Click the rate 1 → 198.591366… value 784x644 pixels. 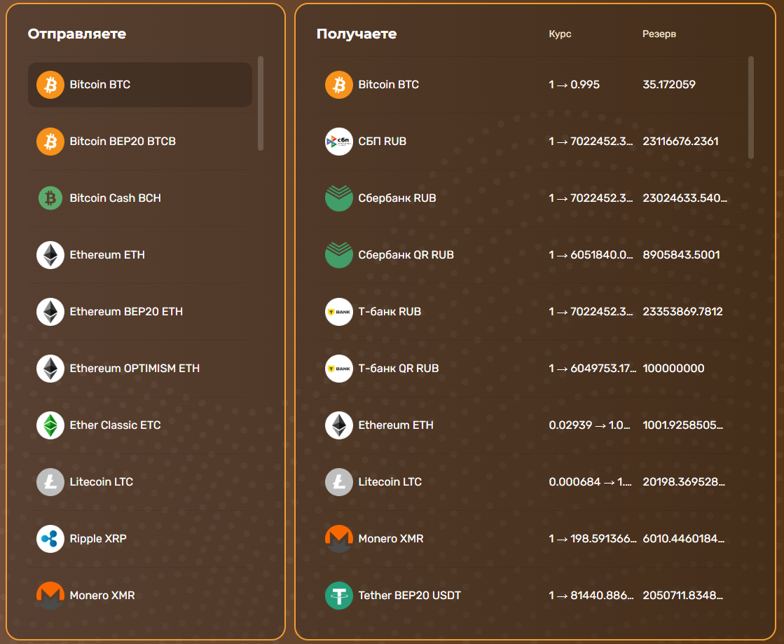(x=593, y=538)
